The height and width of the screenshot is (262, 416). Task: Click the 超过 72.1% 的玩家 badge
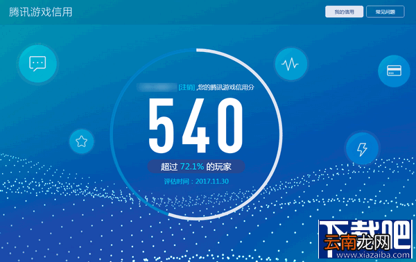coord(196,166)
